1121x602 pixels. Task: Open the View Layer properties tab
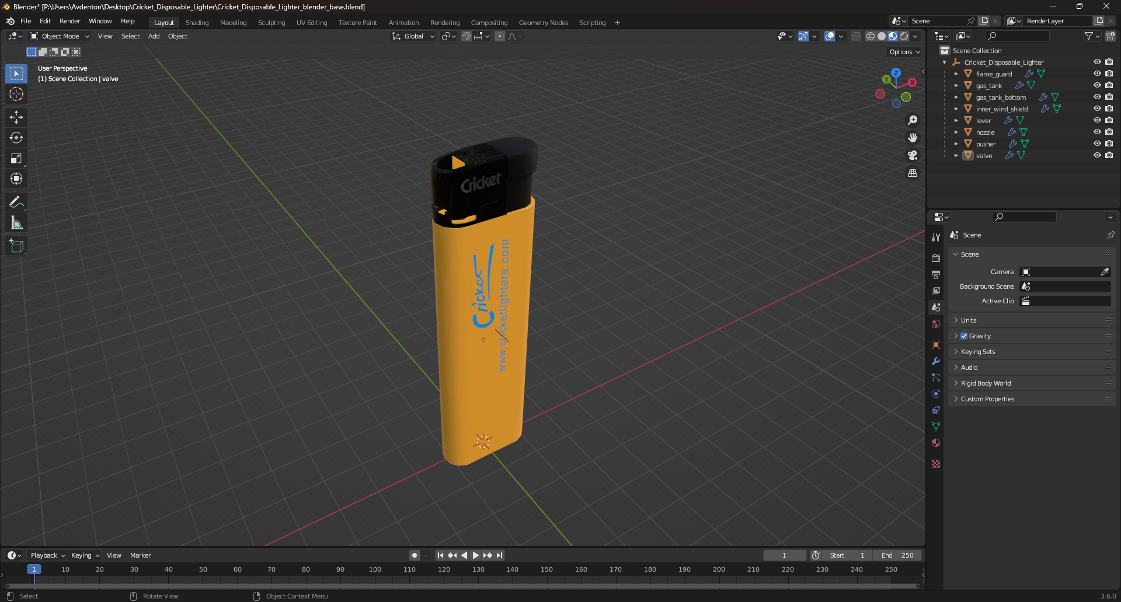(x=936, y=290)
